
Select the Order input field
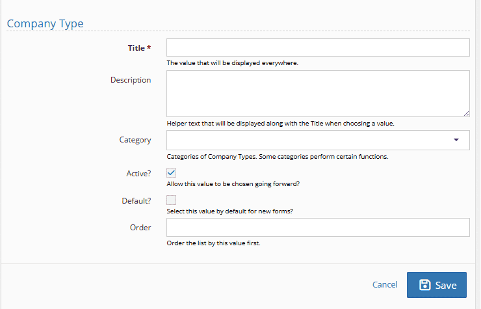click(318, 228)
